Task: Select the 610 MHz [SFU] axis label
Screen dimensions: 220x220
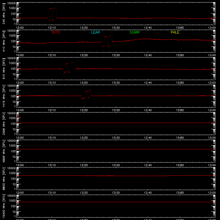Action: (x=4, y=68)
